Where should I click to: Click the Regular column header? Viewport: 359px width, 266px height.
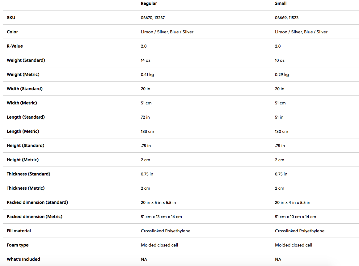click(x=149, y=3)
